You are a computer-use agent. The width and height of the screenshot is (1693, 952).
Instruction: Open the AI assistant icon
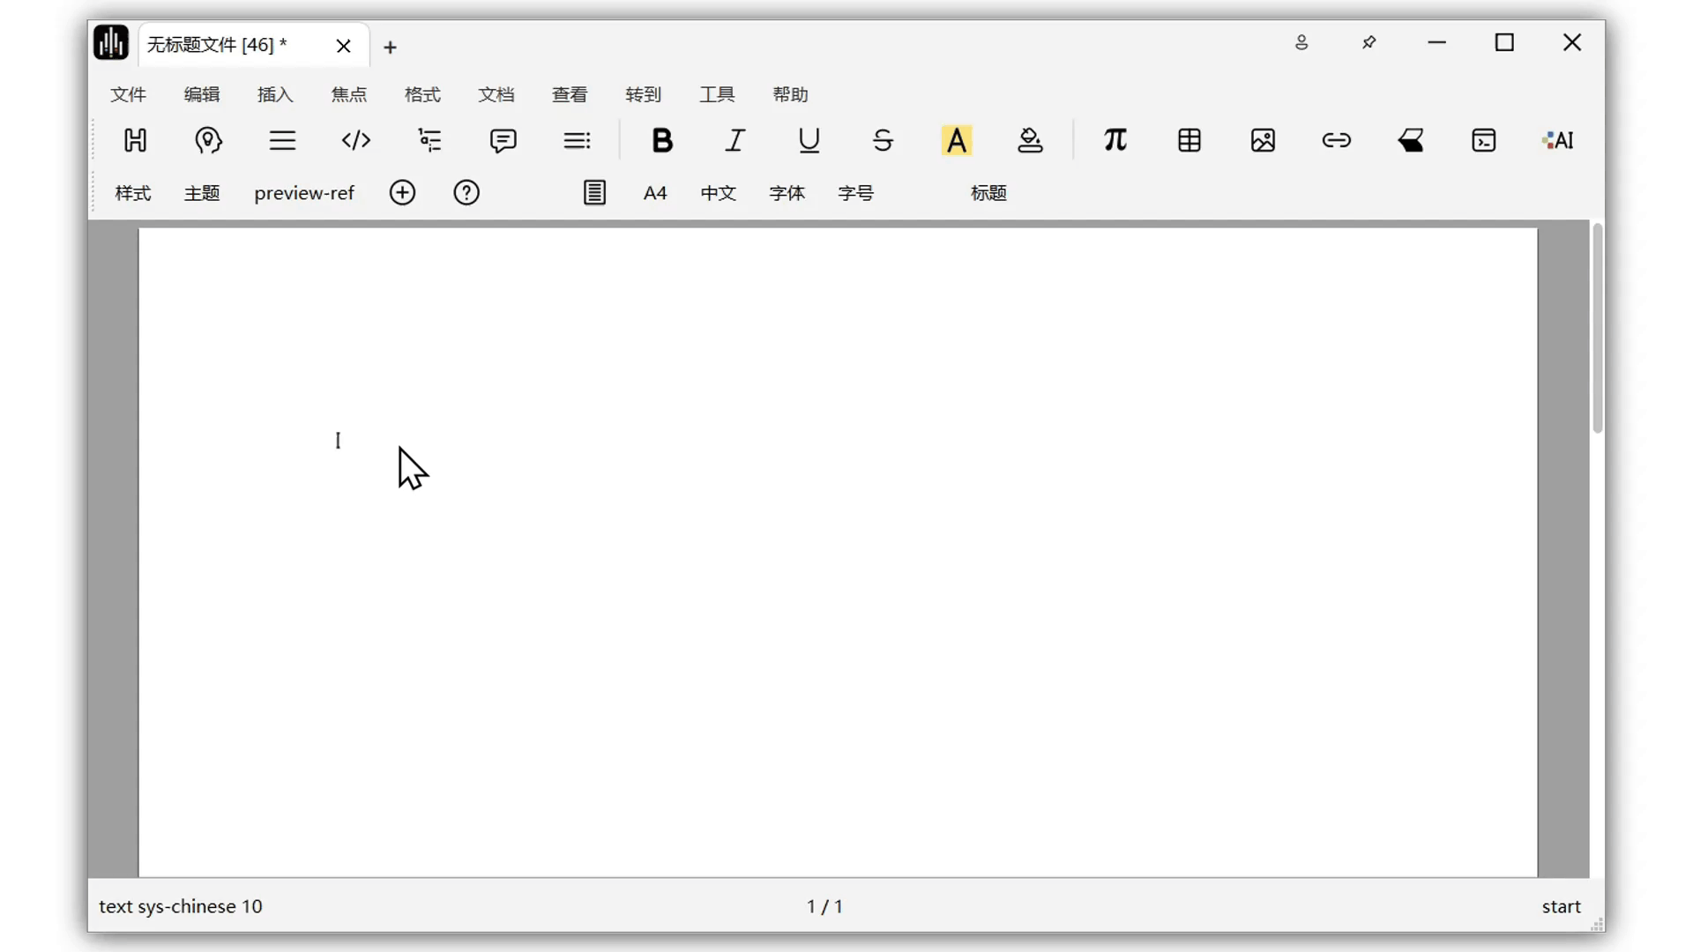pyautogui.click(x=1557, y=140)
